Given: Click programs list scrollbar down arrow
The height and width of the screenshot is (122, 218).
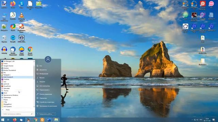Looking at the screenshot, I should tap(34, 107).
